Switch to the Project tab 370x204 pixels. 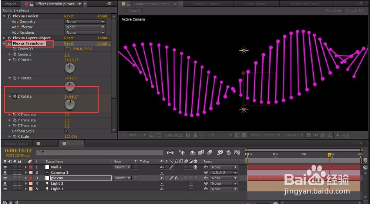[10, 4]
